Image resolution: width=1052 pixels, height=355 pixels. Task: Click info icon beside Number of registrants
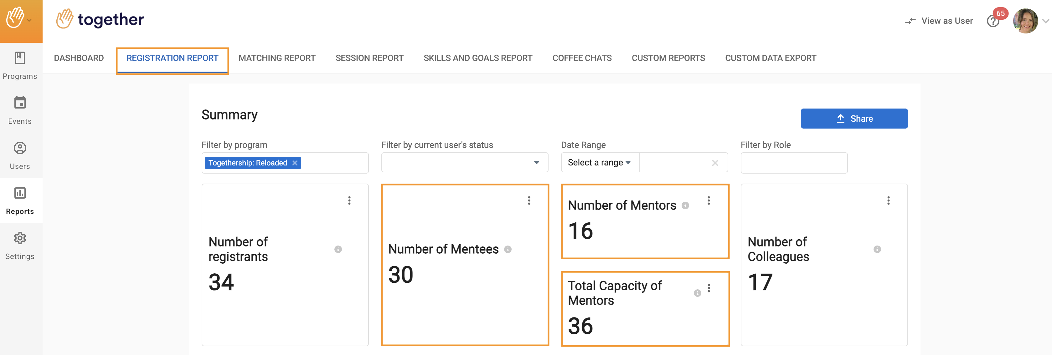(x=338, y=249)
